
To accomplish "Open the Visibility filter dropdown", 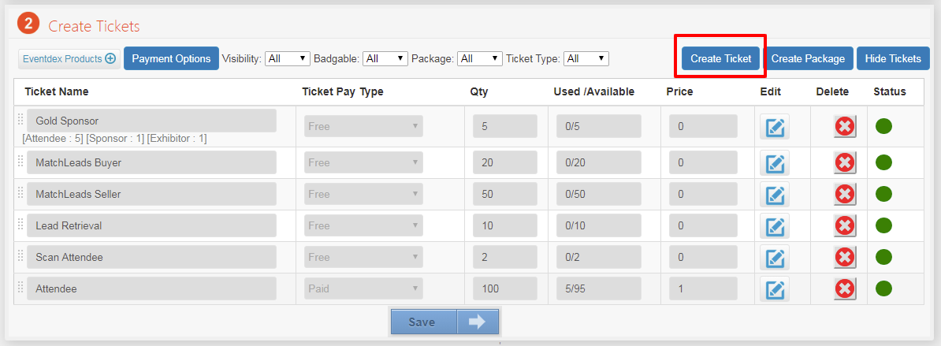I will (288, 58).
